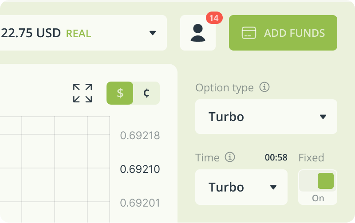Viewport: 355px width, 223px height.
Task: Click the 0.69201 price axis label
Action: pyautogui.click(x=140, y=203)
